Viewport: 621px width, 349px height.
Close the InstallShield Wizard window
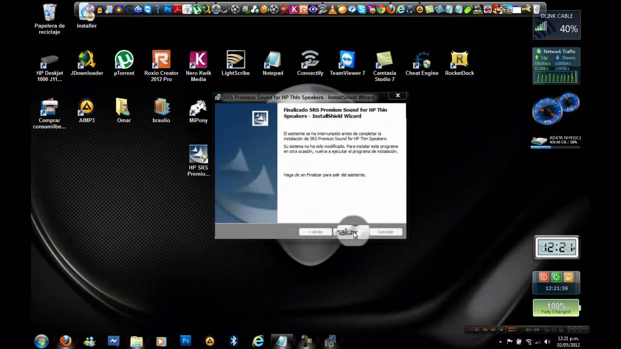coord(398,95)
